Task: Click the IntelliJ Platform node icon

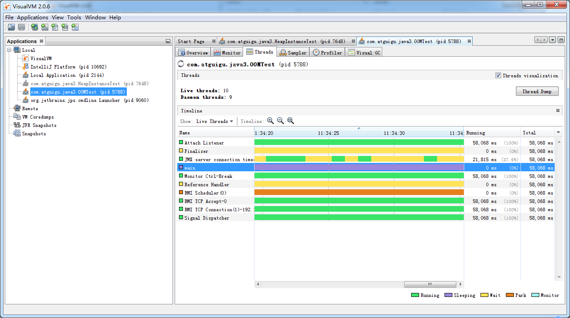Action: tap(26, 67)
